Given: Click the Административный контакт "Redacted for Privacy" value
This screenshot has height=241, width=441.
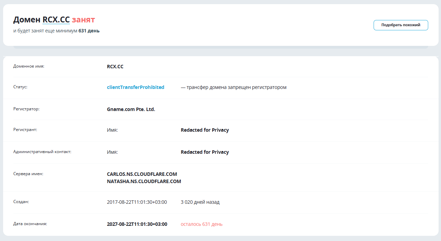Looking at the screenshot, I should click(205, 152).
